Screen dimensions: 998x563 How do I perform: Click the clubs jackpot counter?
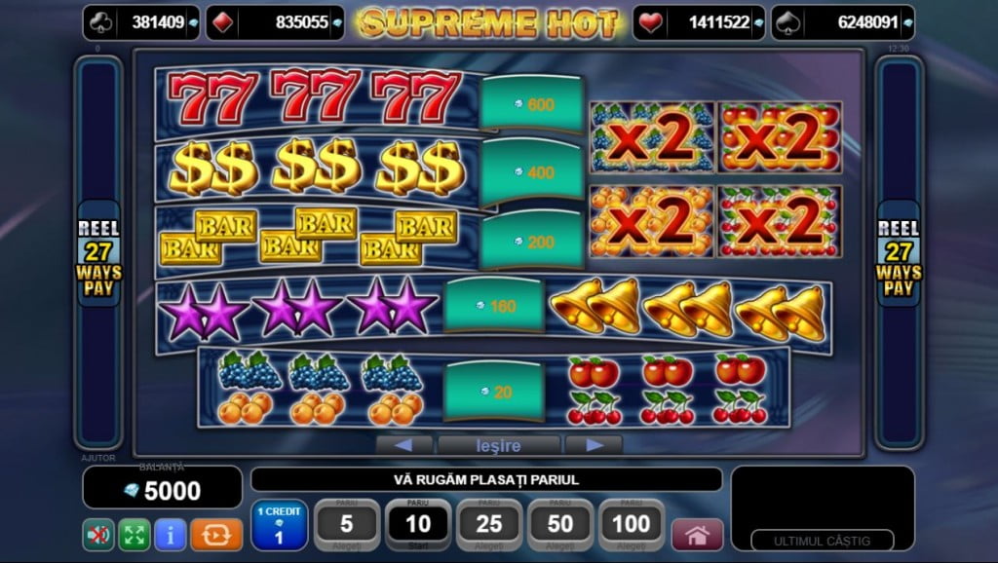pos(140,22)
